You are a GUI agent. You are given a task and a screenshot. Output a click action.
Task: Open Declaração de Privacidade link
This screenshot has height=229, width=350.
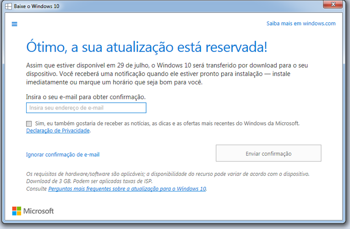pos(58,131)
